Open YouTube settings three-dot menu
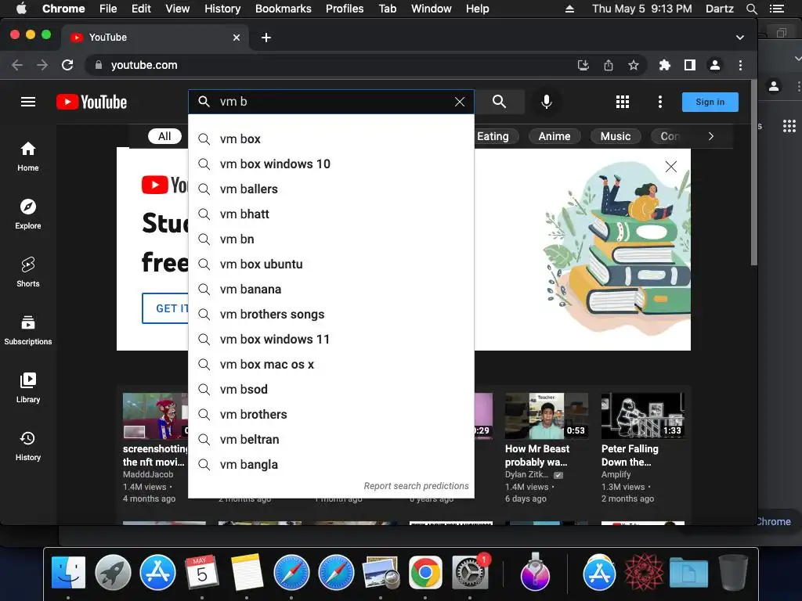 [659, 102]
